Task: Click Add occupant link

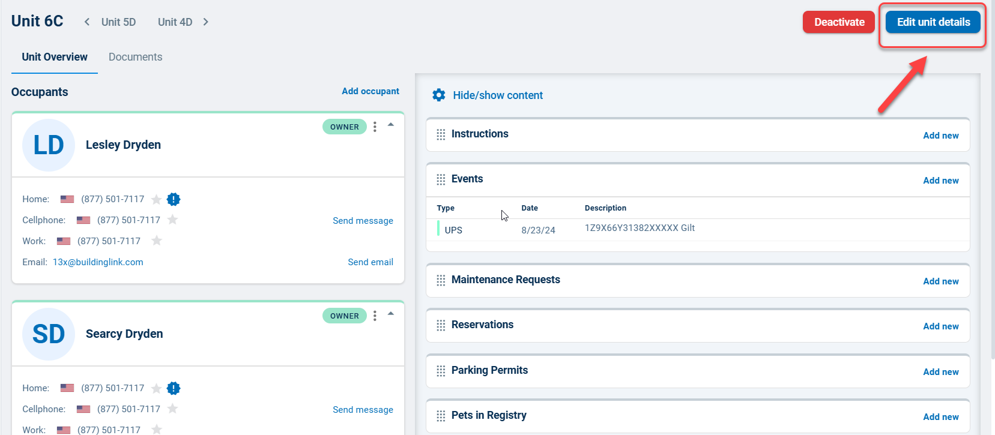Action: point(370,91)
